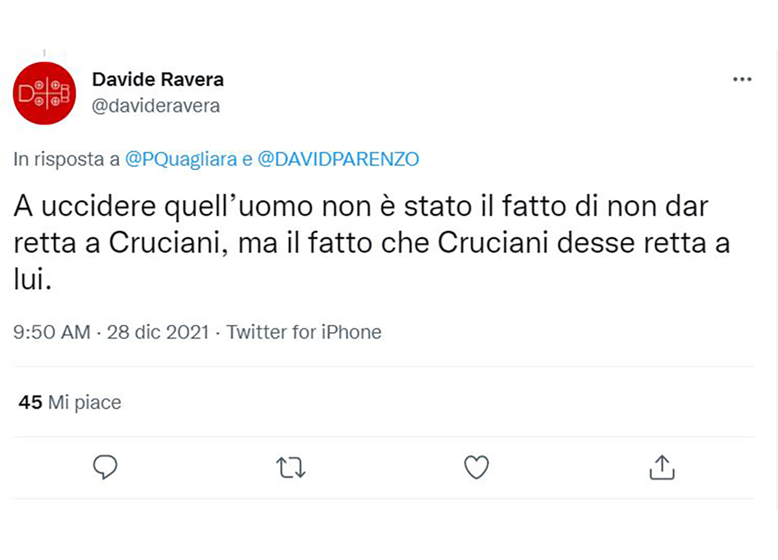Open more options with the three-dot icon
The height and width of the screenshot is (560, 778).
(x=741, y=79)
